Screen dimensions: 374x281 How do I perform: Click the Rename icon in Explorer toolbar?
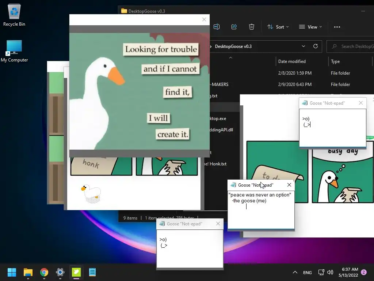tap(217, 27)
